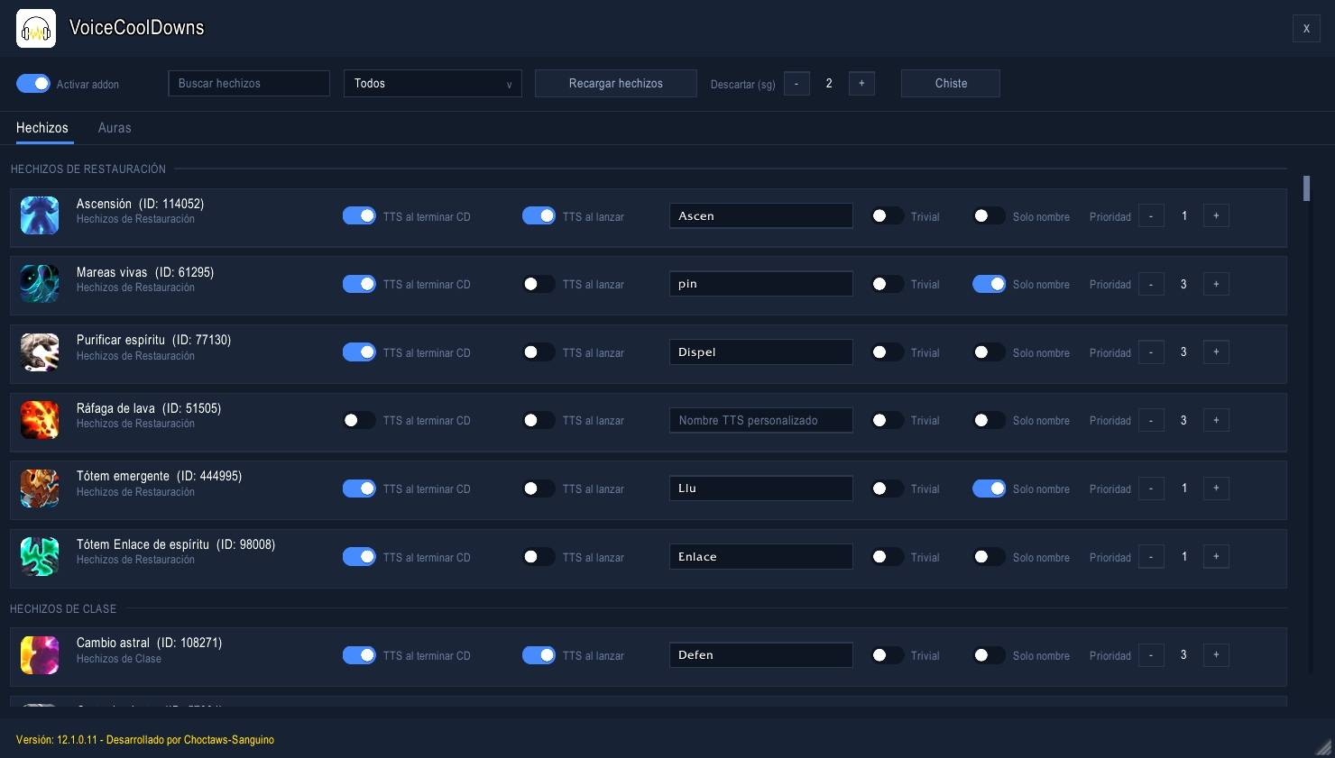Click the VoiceCoolDowns headphone logo icon
The height and width of the screenshot is (758, 1335).
point(36,29)
